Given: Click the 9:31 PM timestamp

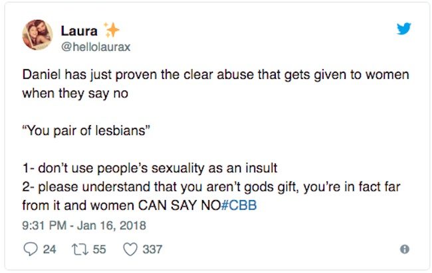Looking at the screenshot, I should (x=43, y=225).
